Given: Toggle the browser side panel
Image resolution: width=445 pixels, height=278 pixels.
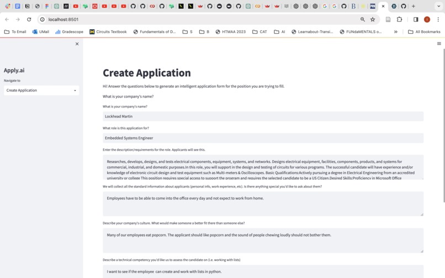Looking at the screenshot, I should [416, 19].
